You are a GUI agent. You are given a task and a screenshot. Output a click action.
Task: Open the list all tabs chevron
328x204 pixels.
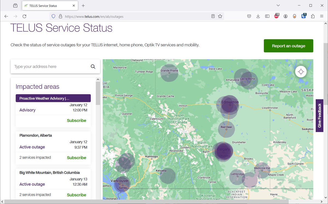(278, 5)
